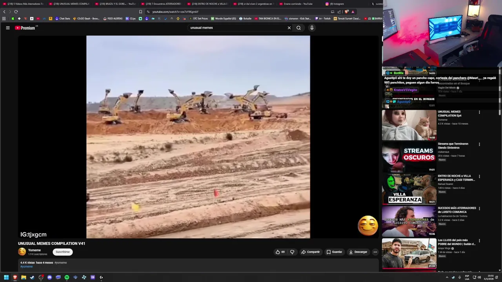Dislike the video with thumbs-down icon

[292, 252]
